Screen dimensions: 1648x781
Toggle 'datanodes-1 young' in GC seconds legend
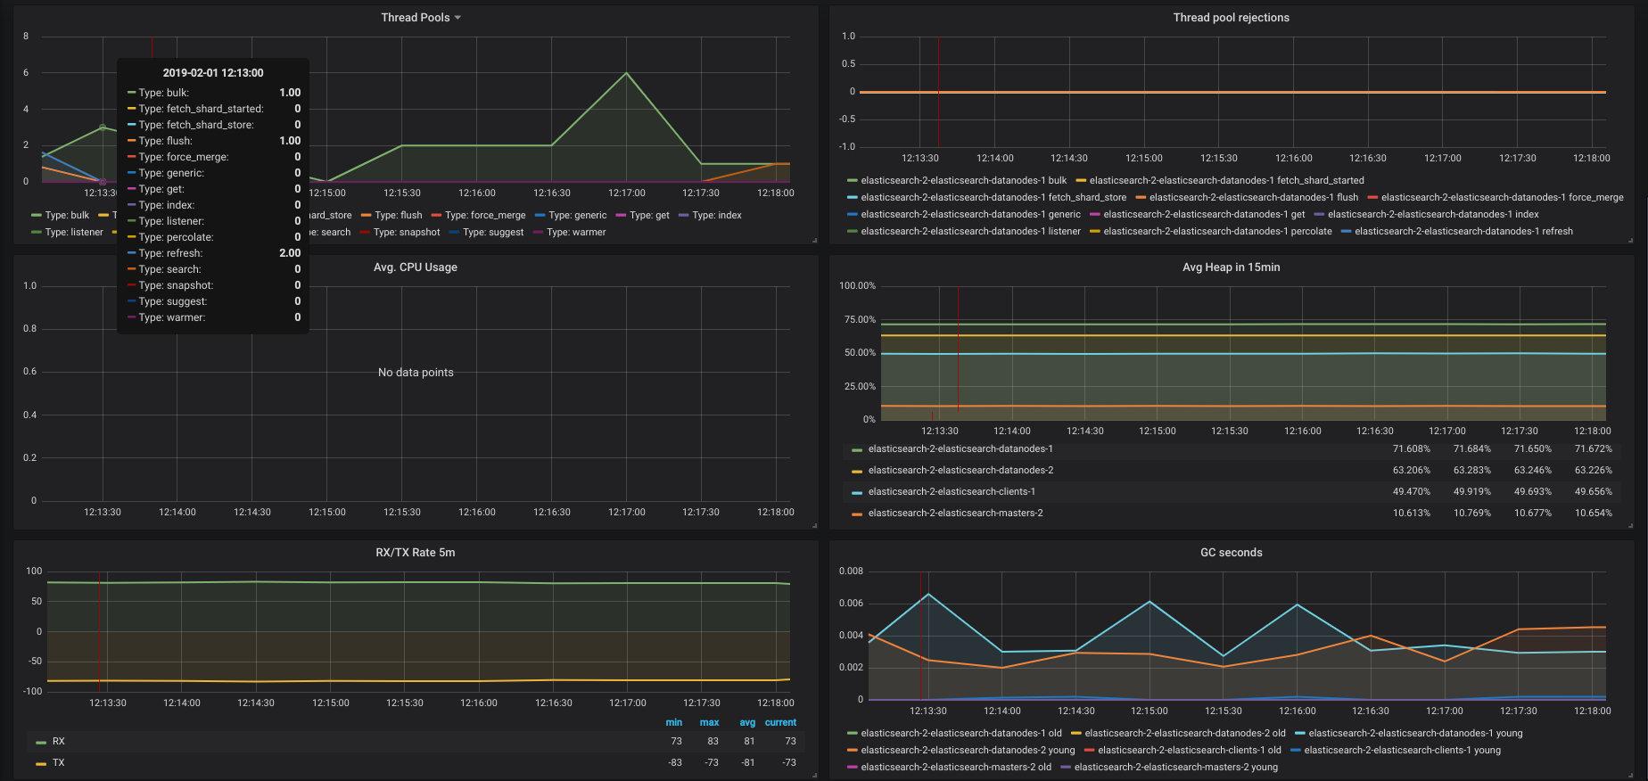coord(1415,733)
